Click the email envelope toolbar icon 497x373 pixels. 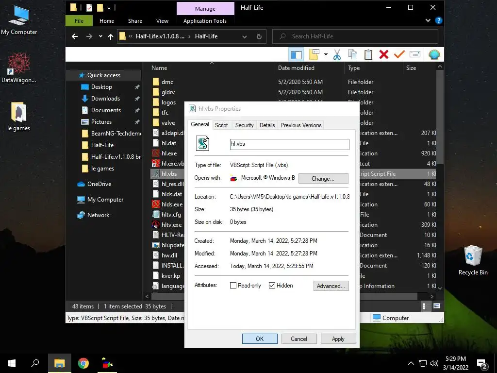[x=415, y=54]
